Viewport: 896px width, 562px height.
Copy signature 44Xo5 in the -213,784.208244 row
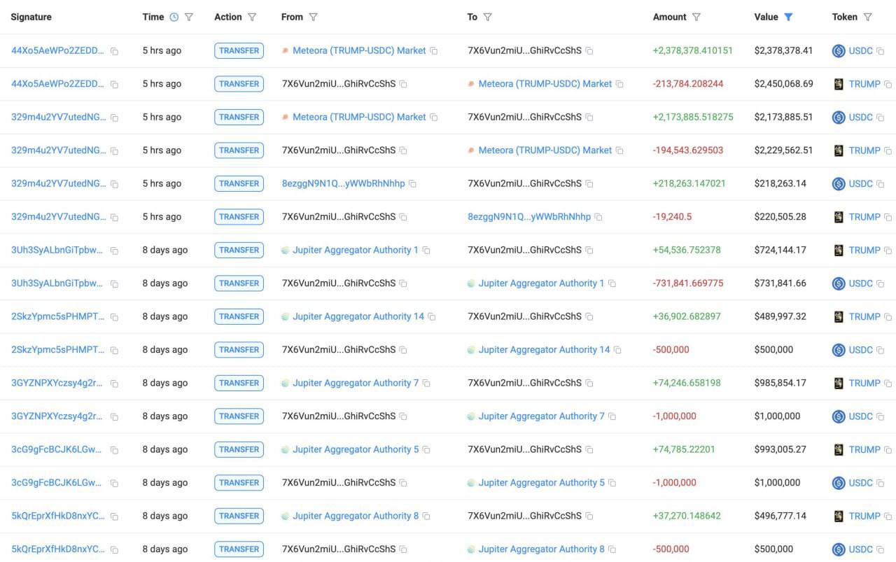[114, 85]
